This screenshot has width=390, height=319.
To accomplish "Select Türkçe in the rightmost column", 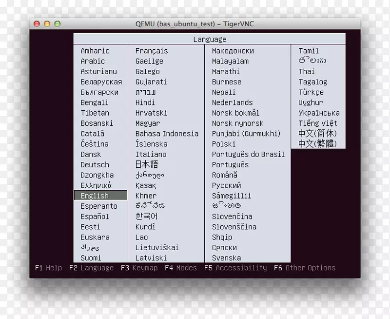I will click(x=312, y=92).
